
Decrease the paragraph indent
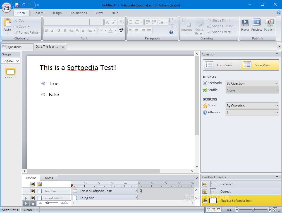(148, 22)
